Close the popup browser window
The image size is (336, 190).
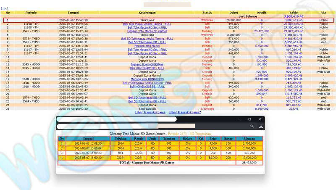coord(260,119)
